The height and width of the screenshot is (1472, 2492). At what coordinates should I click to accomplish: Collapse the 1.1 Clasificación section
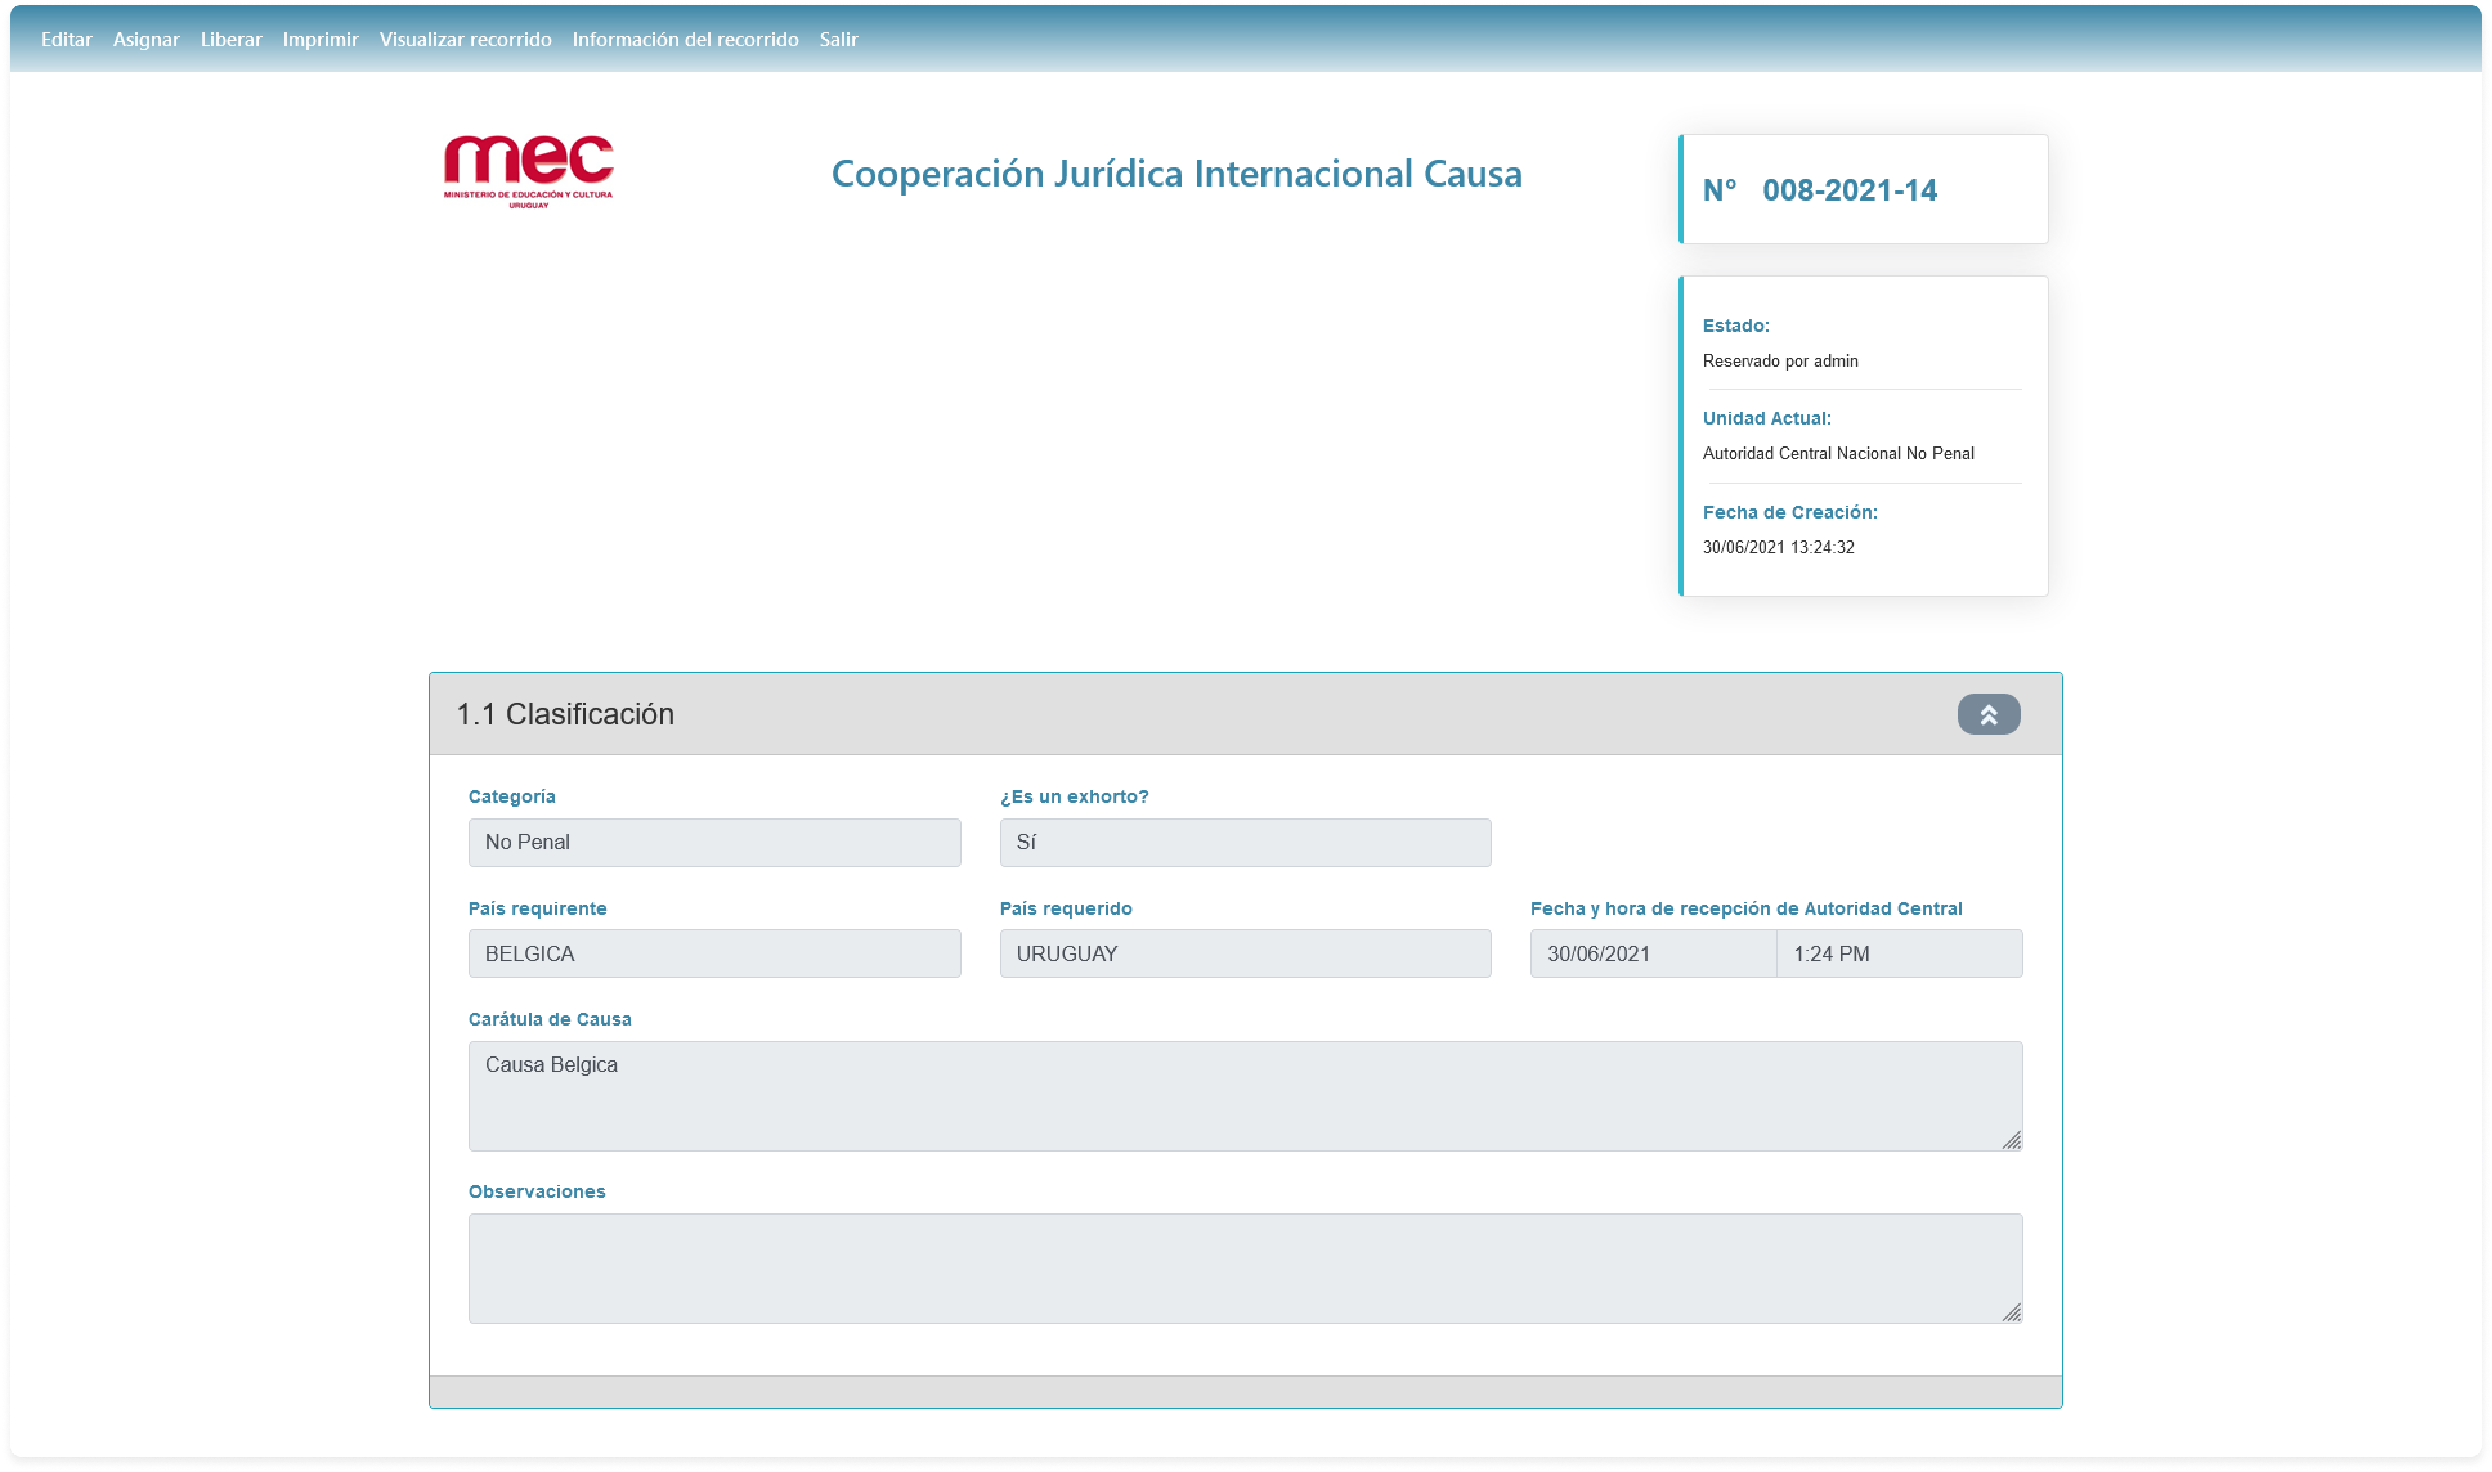click(x=1988, y=714)
